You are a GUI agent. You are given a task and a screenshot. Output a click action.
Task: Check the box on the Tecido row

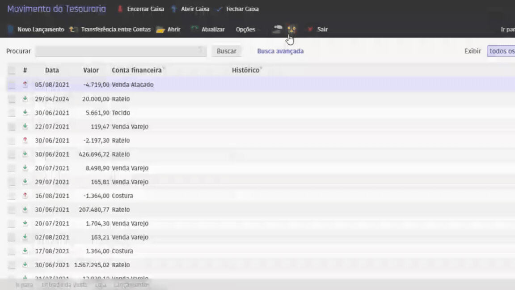pyautogui.click(x=12, y=113)
